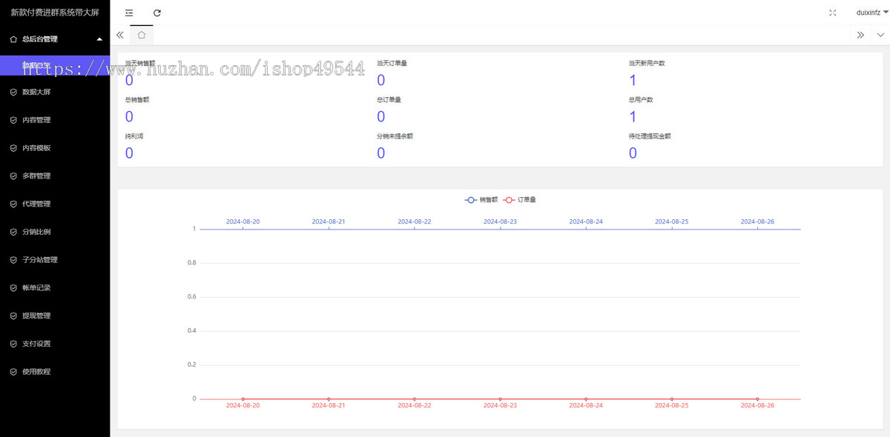Image resolution: width=890 pixels, height=437 pixels.
Task: Open the duixinfz user dropdown
Action: pyautogui.click(x=868, y=13)
